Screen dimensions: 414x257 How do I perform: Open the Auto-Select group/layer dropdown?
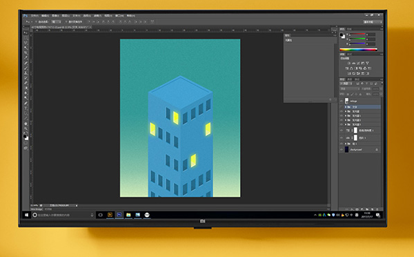click(x=57, y=21)
